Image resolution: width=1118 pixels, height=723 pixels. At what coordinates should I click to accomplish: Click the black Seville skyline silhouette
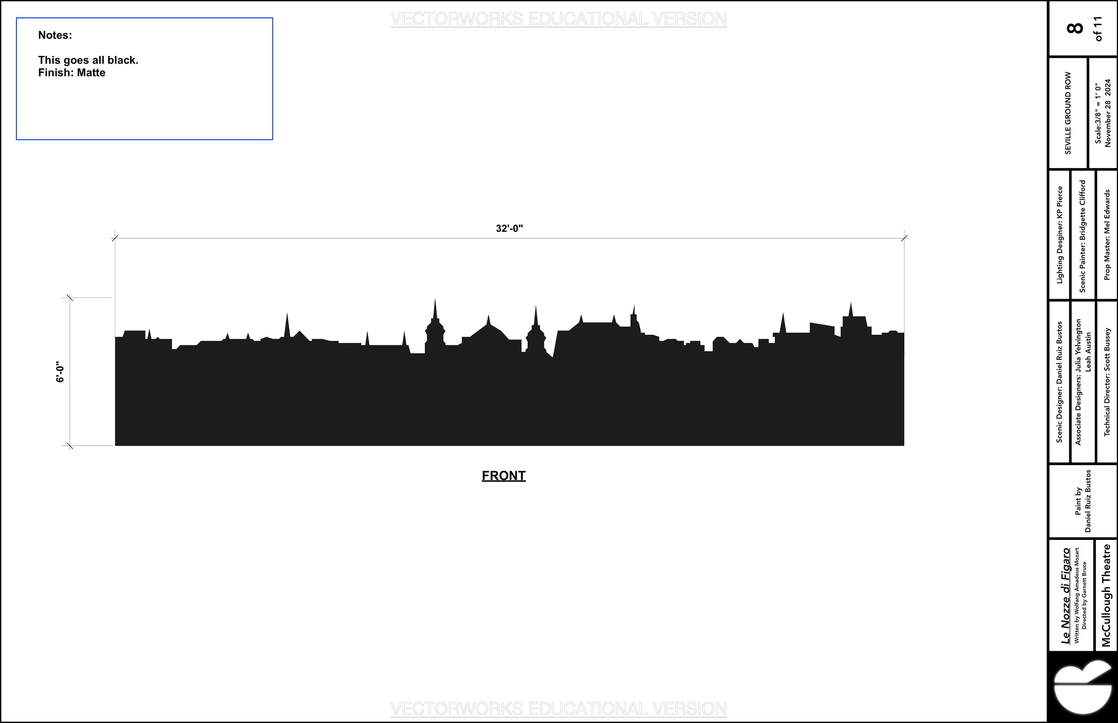pos(509,394)
